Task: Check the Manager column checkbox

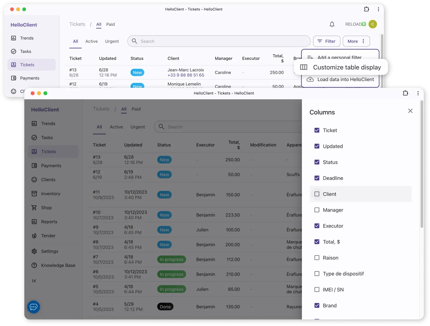Action: 317,210
